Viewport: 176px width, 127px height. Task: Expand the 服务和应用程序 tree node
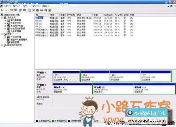[x=2, y=45]
